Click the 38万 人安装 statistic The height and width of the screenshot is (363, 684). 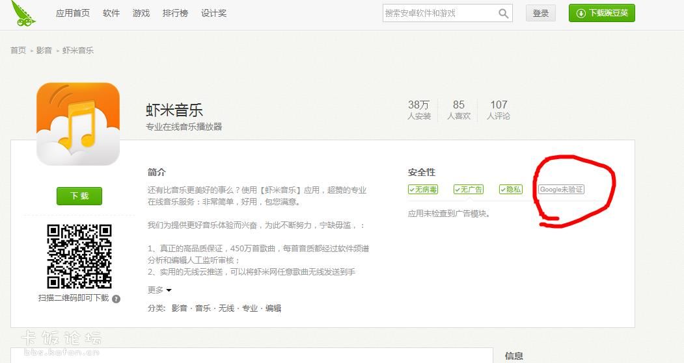tap(419, 110)
